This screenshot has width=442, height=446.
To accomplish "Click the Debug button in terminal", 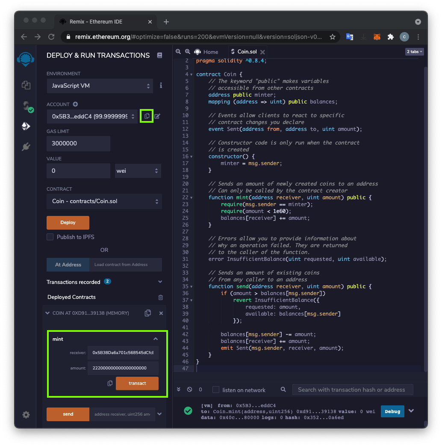I will click(392, 411).
